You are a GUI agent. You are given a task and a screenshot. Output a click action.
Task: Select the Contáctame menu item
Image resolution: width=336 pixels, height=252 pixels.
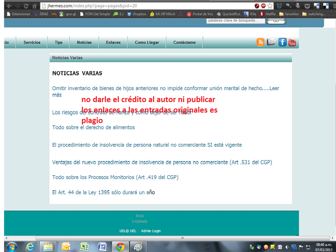tap(184, 42)
